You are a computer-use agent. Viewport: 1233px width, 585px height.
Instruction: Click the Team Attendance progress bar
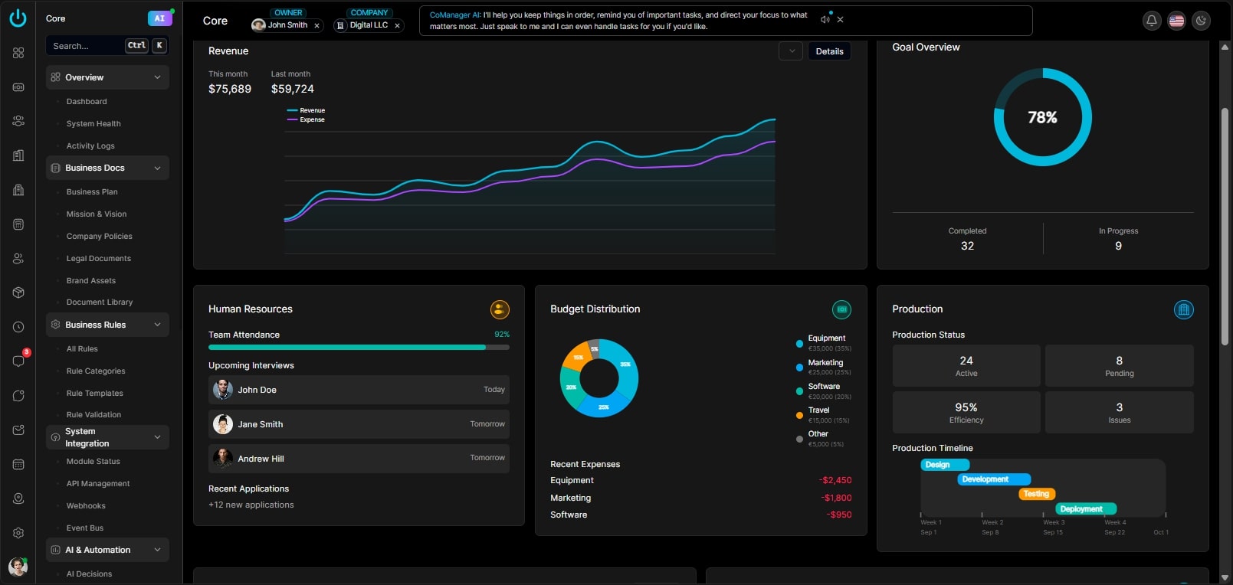click(x=358, y=347)
